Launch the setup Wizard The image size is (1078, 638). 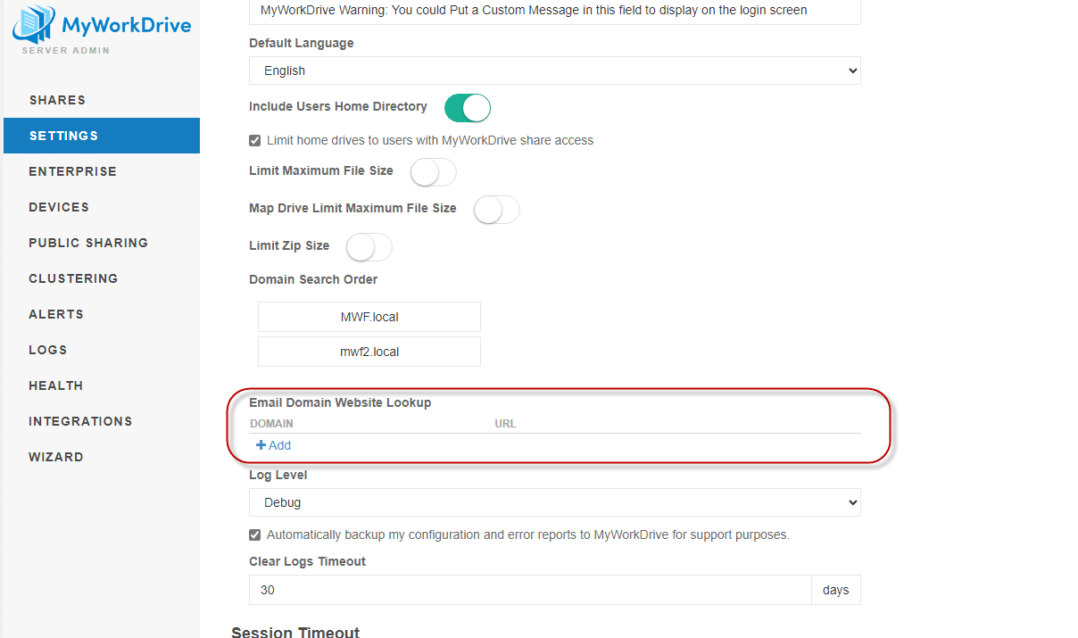(x=56, y=457)
